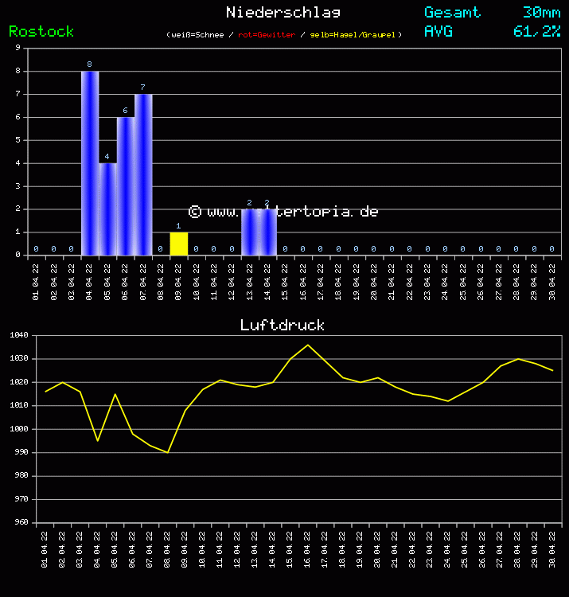This screenshot has width=569, height=597.
Task: Select the yellow hail bar on 09.04.22
Action: (178, 244)
